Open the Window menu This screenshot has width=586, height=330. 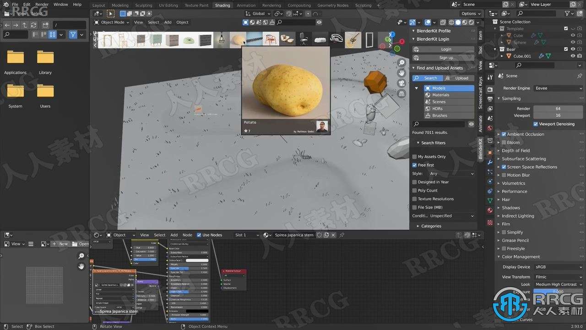pyautogui.click(x=60, y=5)
